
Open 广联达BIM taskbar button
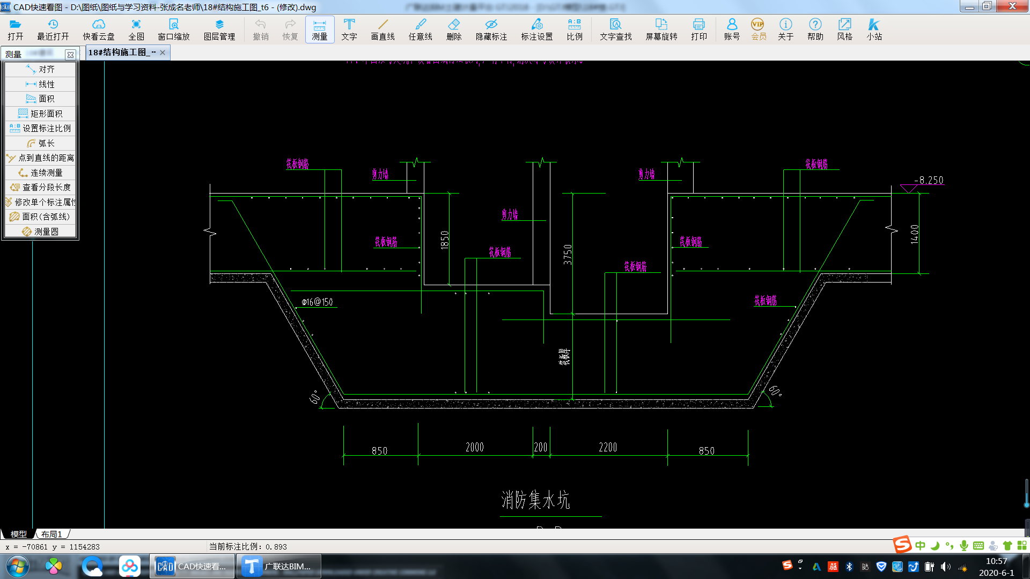278,567
